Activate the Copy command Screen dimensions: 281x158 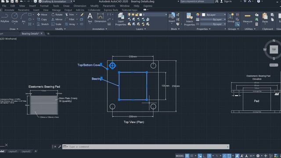pos(42,19)
